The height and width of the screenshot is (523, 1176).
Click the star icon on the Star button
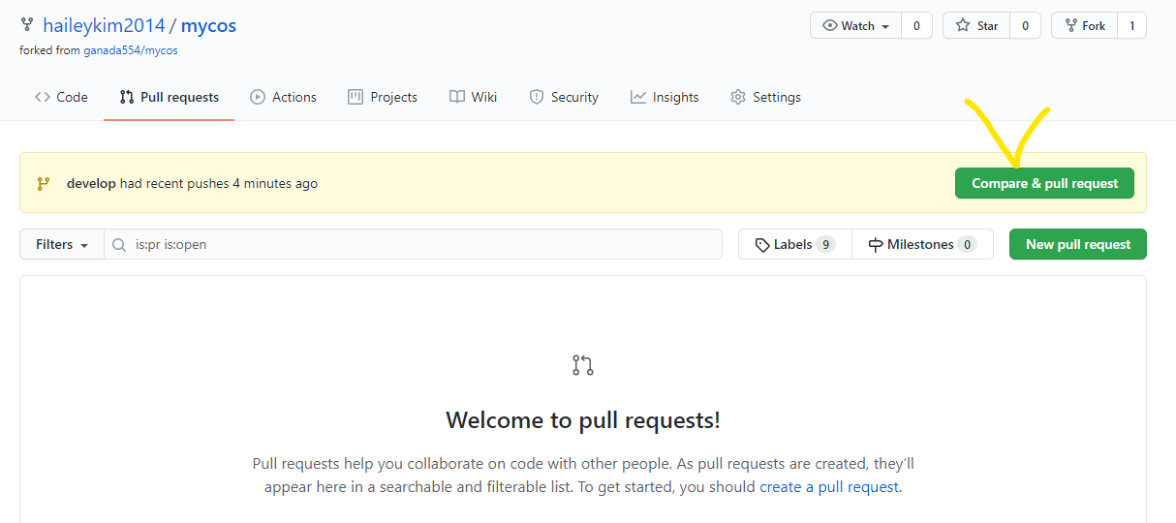pos(963,26)
